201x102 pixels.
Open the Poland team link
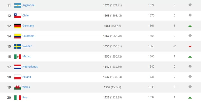click(27, 77)
